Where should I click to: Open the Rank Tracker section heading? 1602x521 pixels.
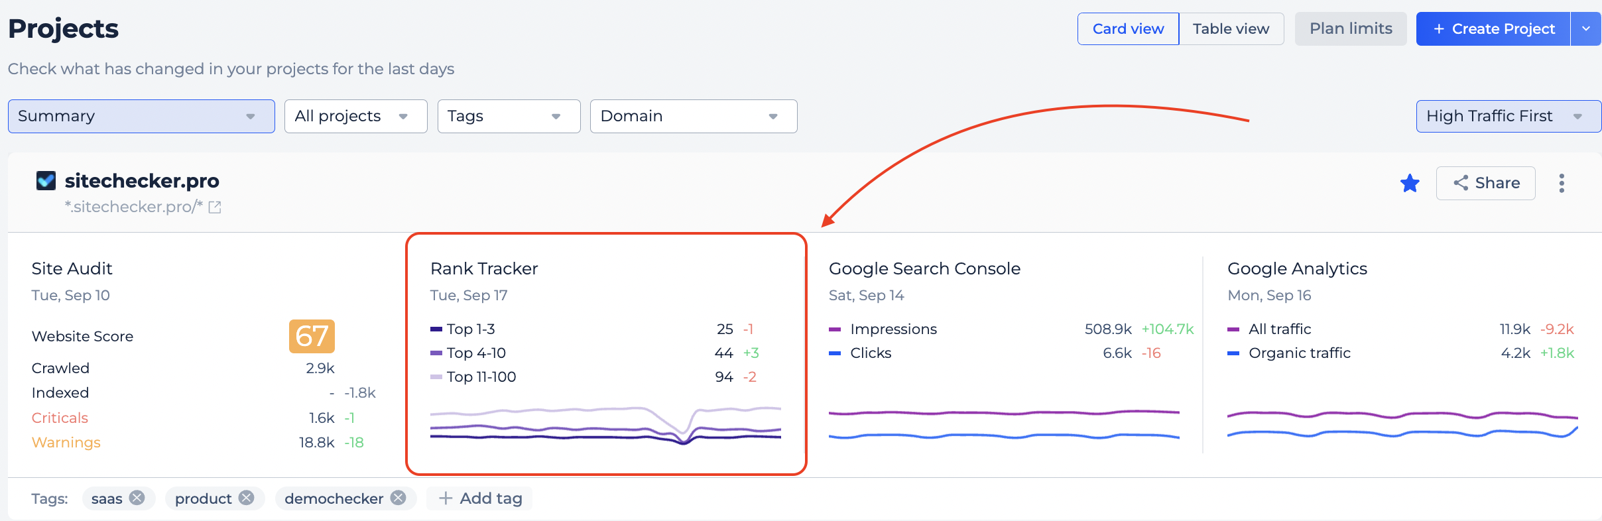tap(484, 268)
